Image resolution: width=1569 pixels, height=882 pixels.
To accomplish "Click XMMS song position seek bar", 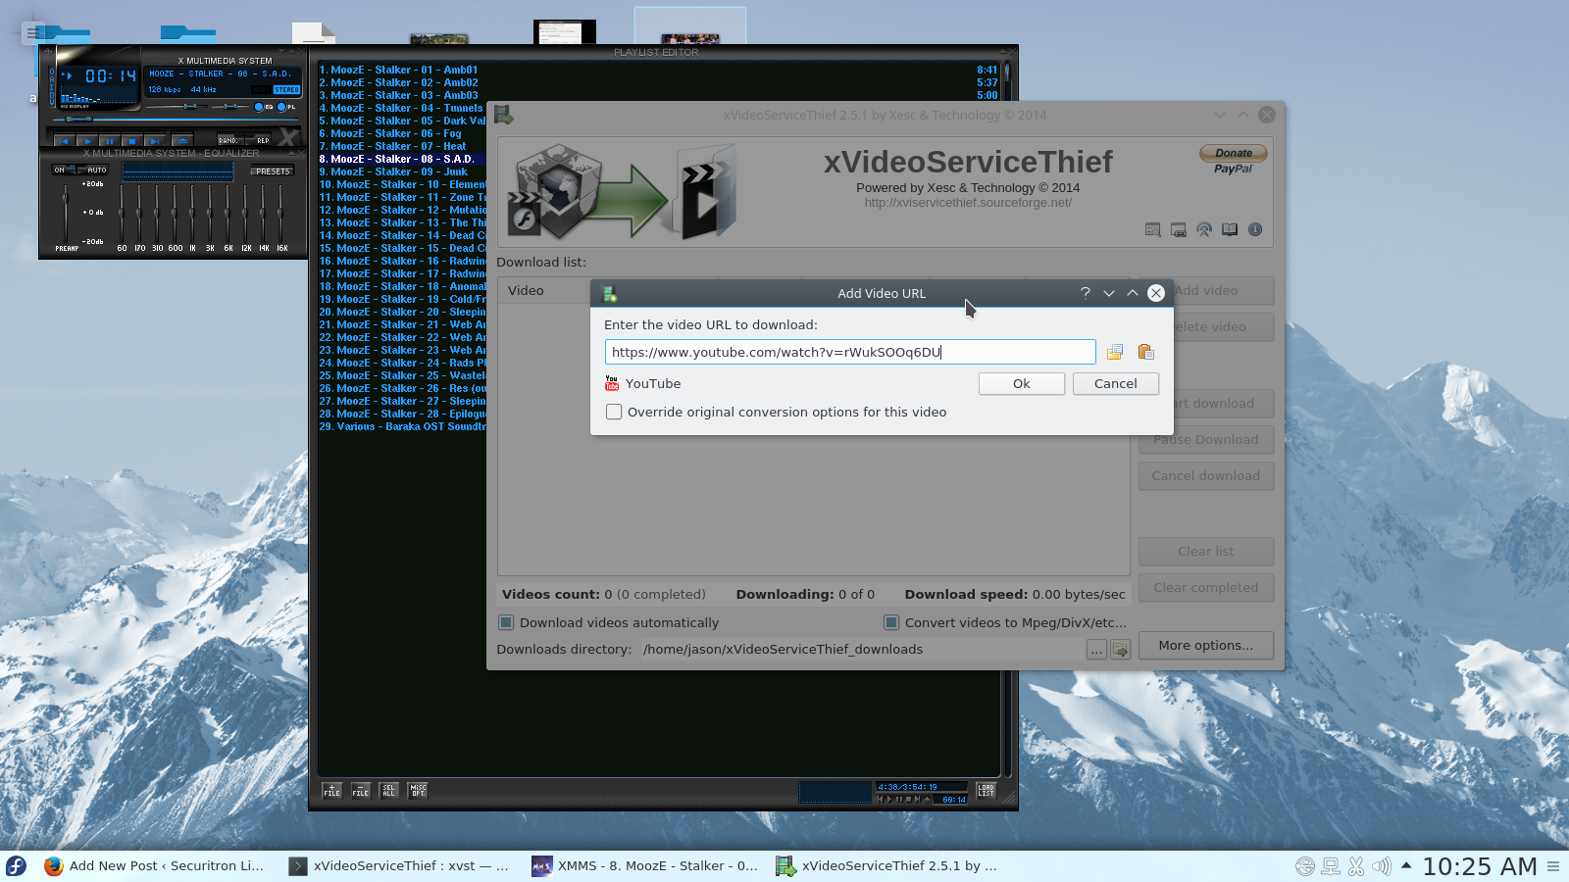I will click(176, 119).
